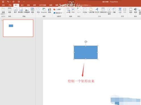141x105 pixels.
Task: Click the Shapes icon
Action: (38, 9)
